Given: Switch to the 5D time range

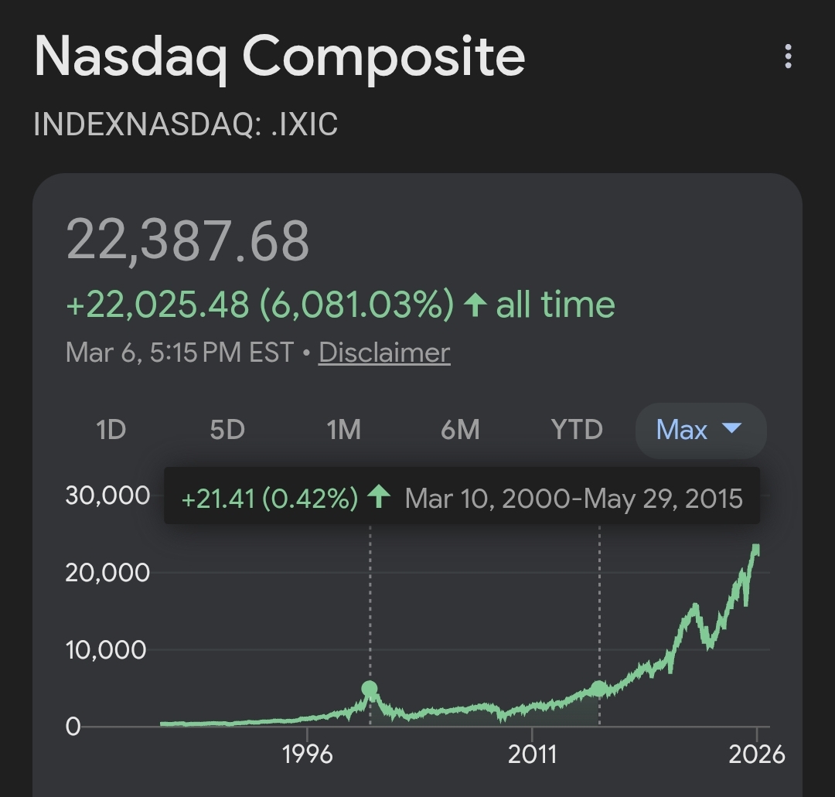Looking at the screenshot, I should [227, 429].
